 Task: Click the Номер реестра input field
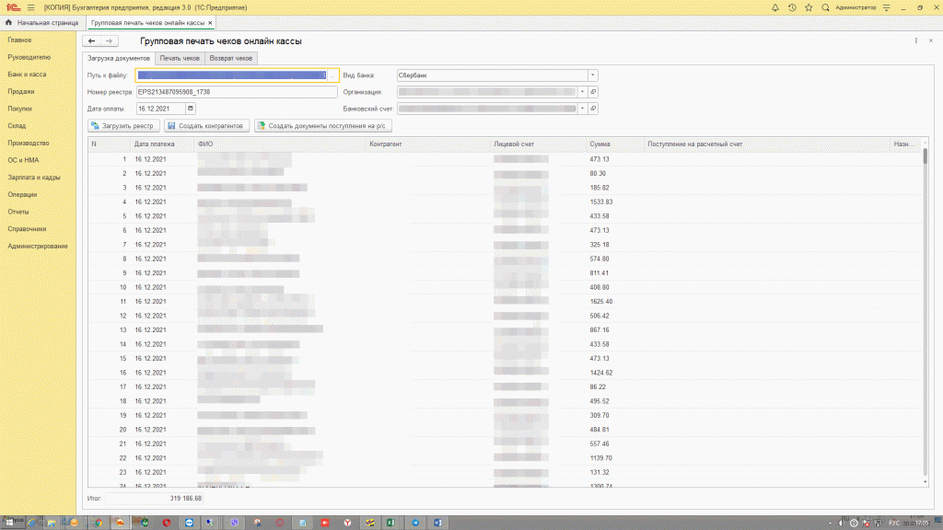pos(237,92)
